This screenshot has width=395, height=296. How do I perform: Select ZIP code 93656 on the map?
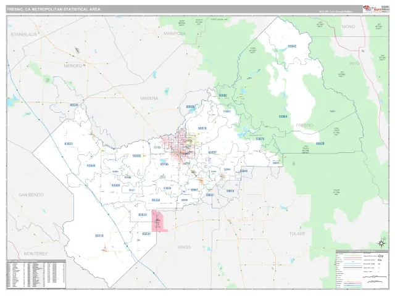tap(156, 200)
